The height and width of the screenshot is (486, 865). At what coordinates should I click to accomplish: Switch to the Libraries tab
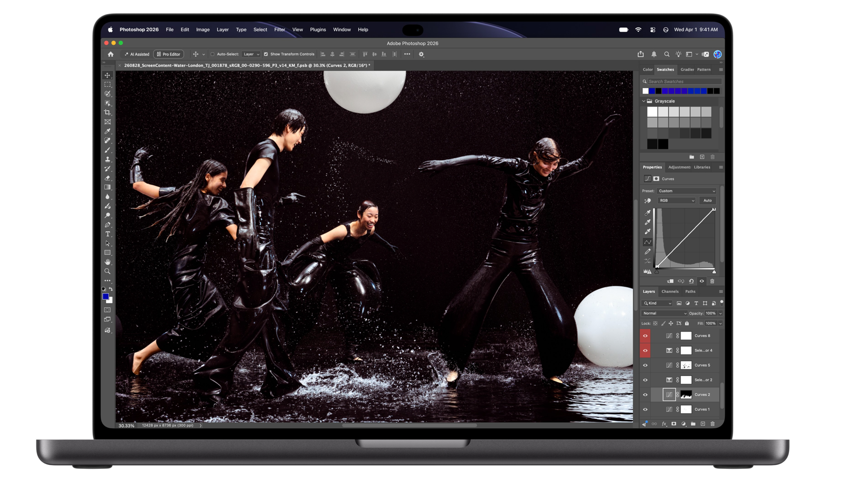pos(702,167)
